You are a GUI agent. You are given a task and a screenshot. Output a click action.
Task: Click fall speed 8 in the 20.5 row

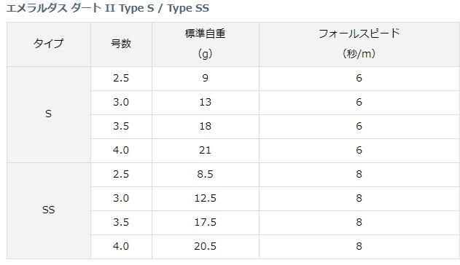359,247
